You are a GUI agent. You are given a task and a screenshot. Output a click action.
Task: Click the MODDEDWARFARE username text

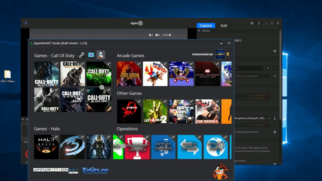point(203,54)
